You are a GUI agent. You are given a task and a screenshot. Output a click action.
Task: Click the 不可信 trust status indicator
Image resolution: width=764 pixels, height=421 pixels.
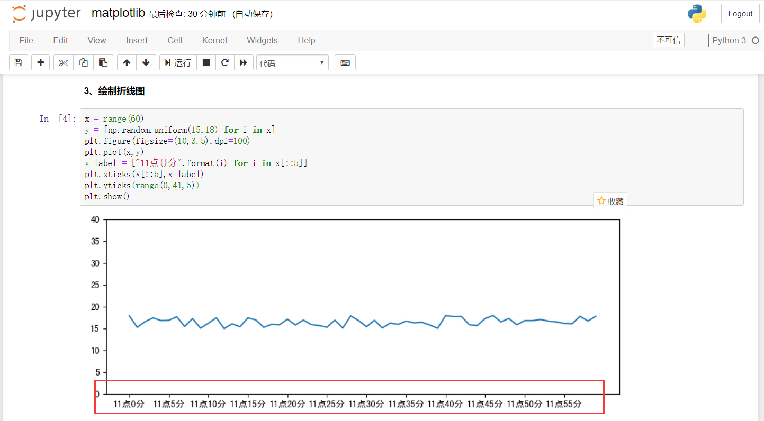point(668,40)
